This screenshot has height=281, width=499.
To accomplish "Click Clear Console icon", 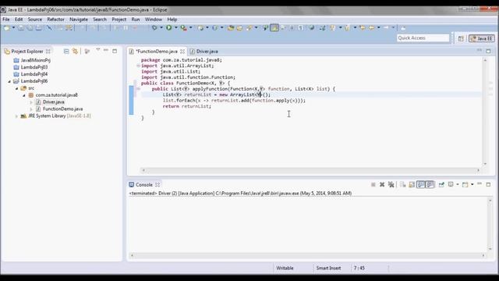I will point(402,184).
